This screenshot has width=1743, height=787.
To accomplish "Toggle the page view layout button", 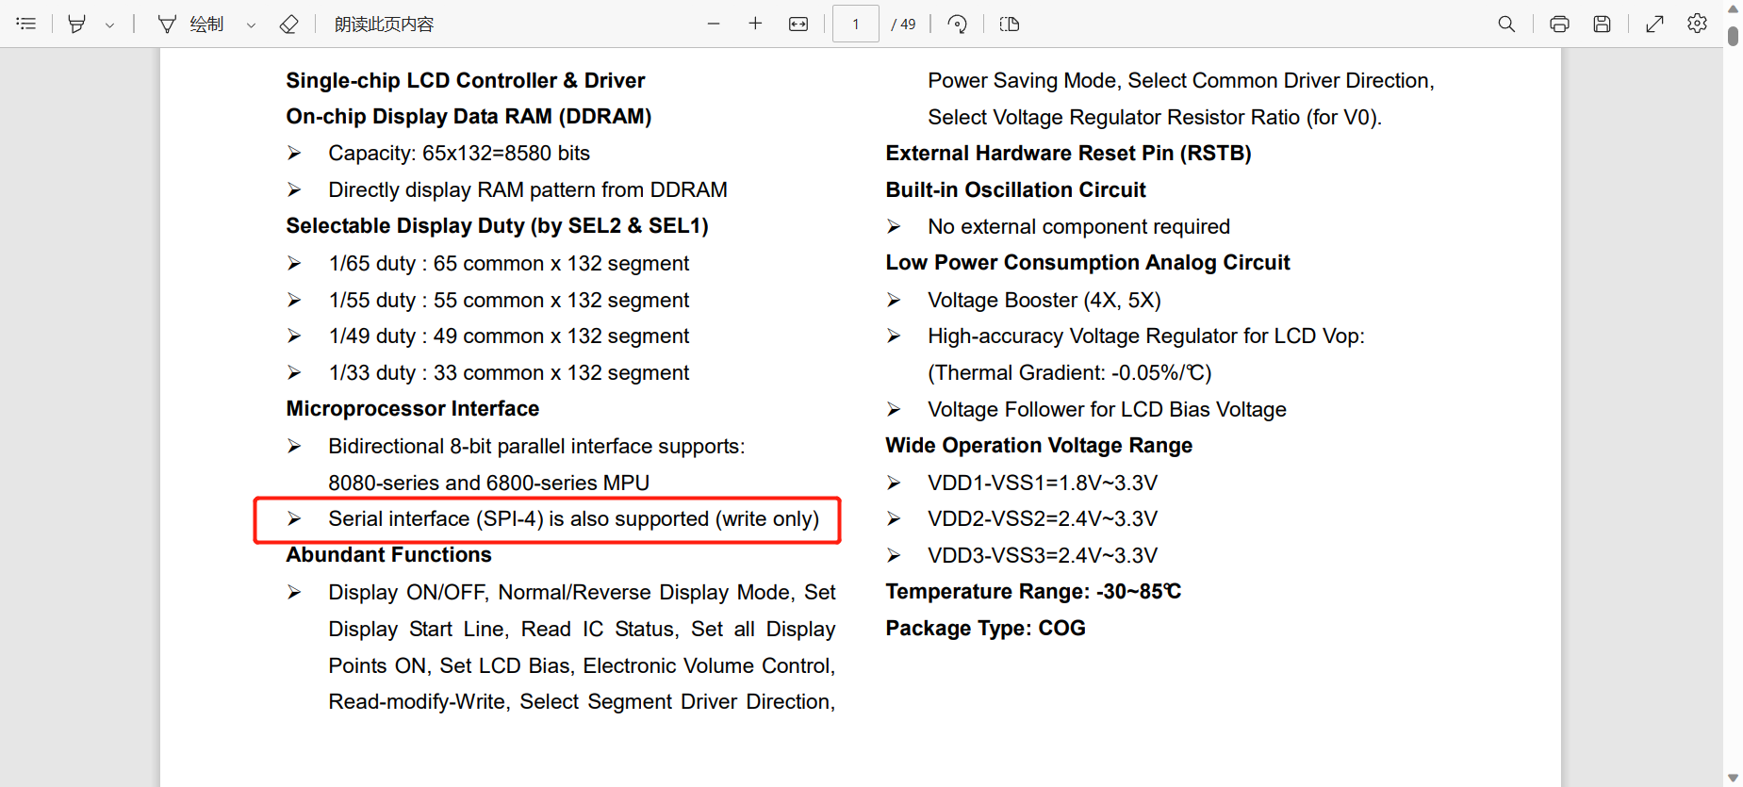I will pyautogui.click(x=1010, y=24).
